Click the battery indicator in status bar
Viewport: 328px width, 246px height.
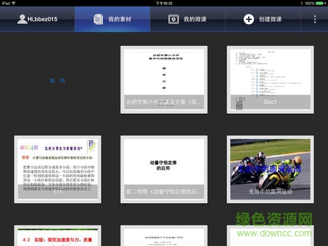coord(320,3)
